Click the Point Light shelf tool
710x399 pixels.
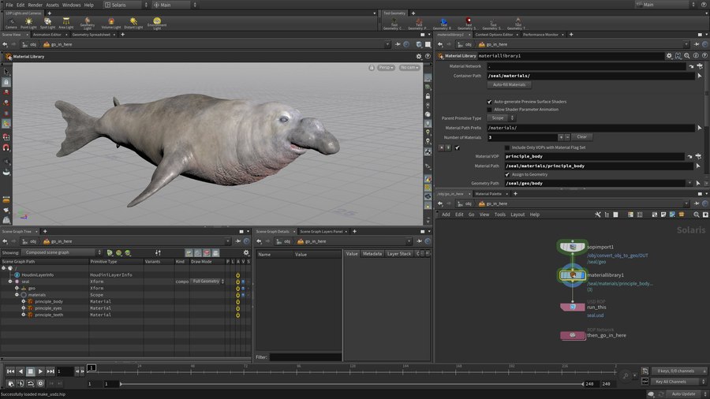click(29, 21)
